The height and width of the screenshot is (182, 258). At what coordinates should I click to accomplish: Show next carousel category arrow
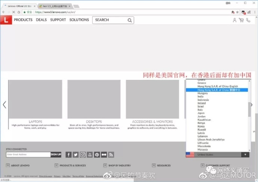tap(252, 105)
